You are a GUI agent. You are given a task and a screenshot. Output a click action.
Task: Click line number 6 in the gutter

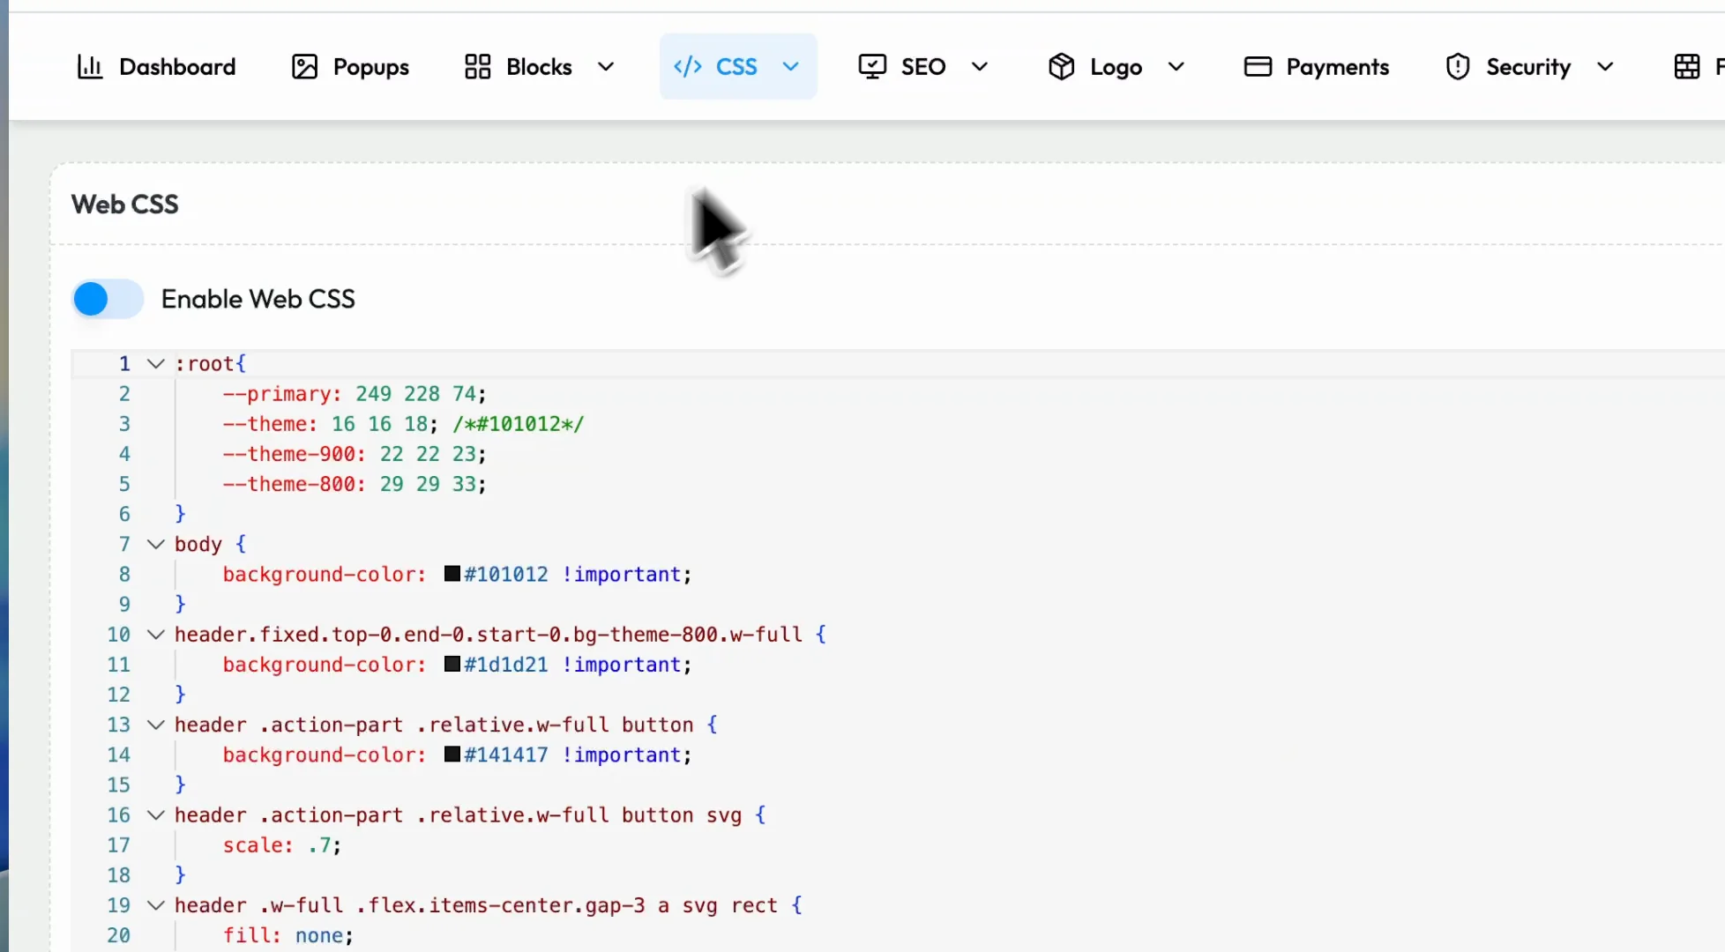(x=124, y=514)
